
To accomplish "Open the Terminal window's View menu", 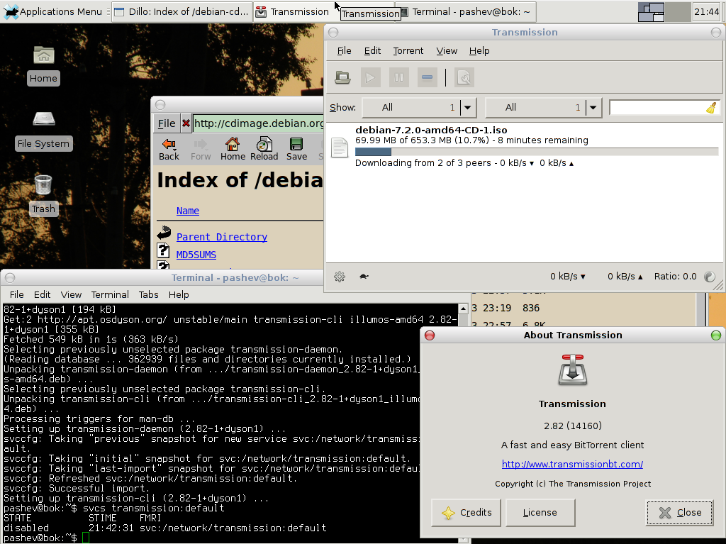I will [71, 295].
